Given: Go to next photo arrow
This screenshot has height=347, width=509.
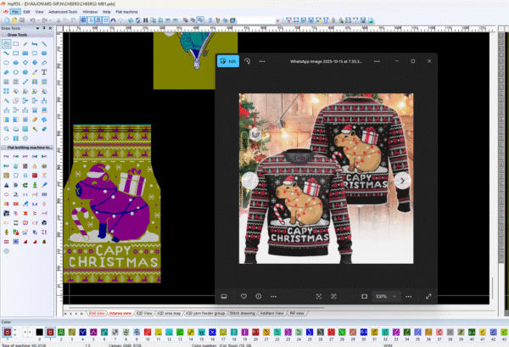Looking at the screenshot, I should [403, 180].
